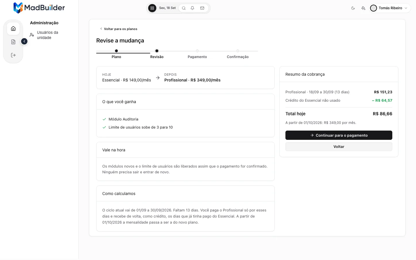Click the Sex, 18 Set date

[167, 8]
